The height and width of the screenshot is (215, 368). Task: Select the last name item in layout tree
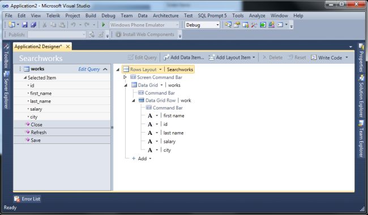[173, 133]
